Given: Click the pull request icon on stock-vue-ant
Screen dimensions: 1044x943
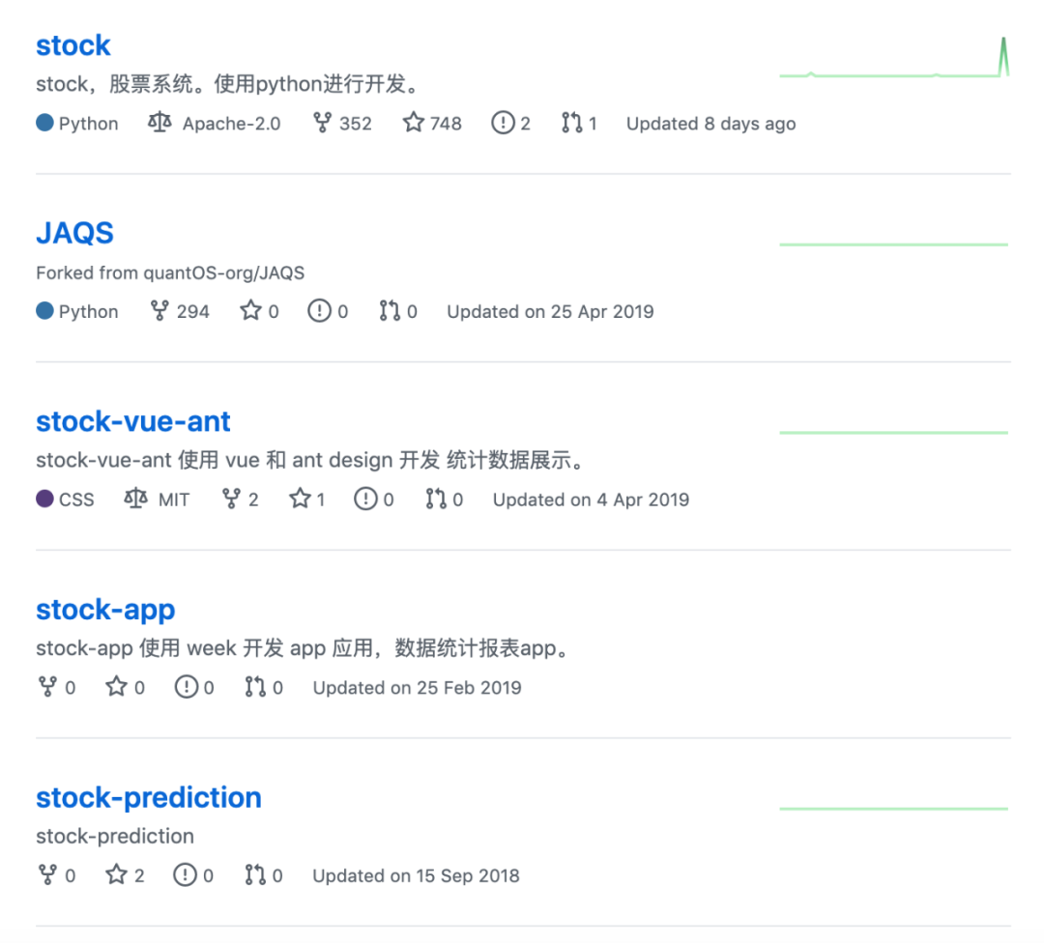Looking at the screenshot, I should click(436, 499).
